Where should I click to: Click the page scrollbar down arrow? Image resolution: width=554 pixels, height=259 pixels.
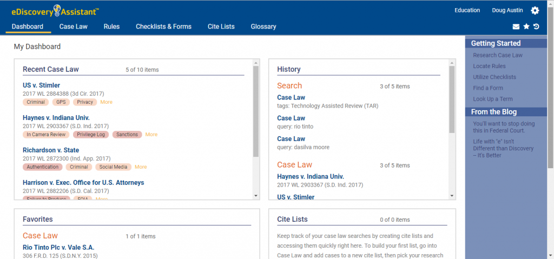coord(550,255)
